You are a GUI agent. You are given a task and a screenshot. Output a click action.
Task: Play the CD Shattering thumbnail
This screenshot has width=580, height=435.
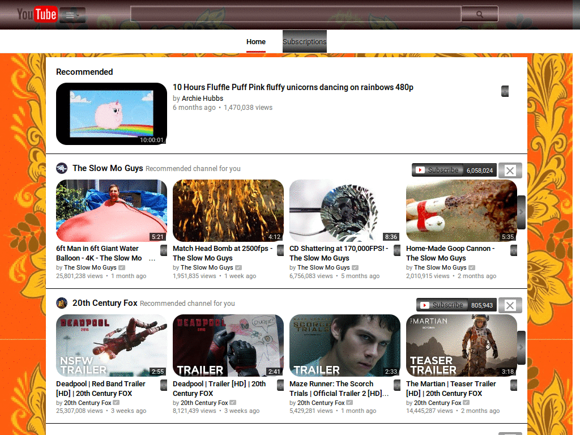[345, 211]
